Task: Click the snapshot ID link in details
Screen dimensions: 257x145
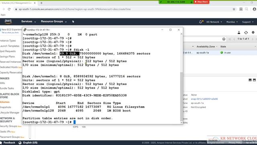Action: coord(204,99)
